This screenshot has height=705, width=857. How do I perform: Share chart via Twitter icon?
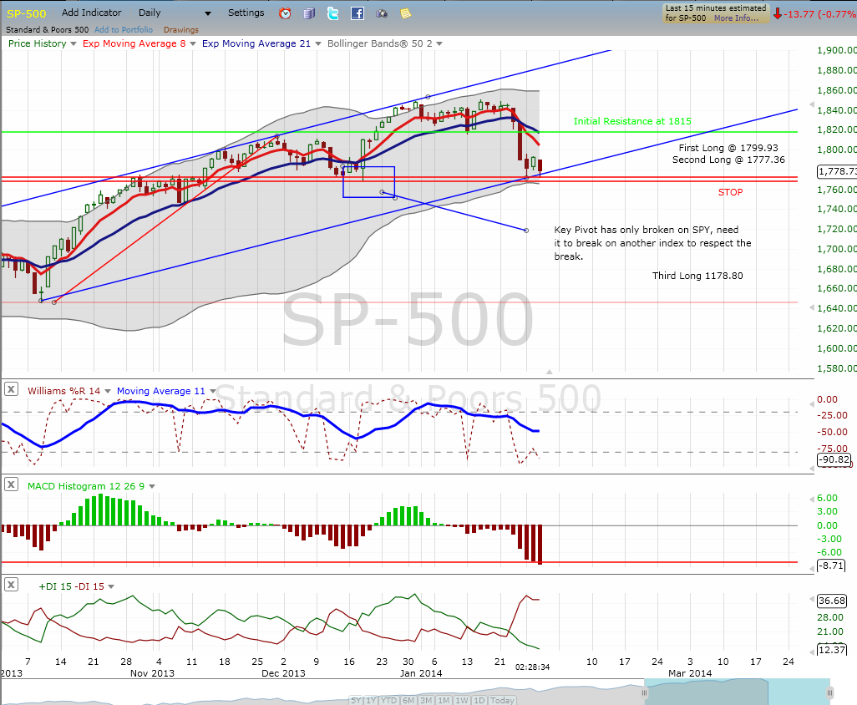tap(332, 13)
